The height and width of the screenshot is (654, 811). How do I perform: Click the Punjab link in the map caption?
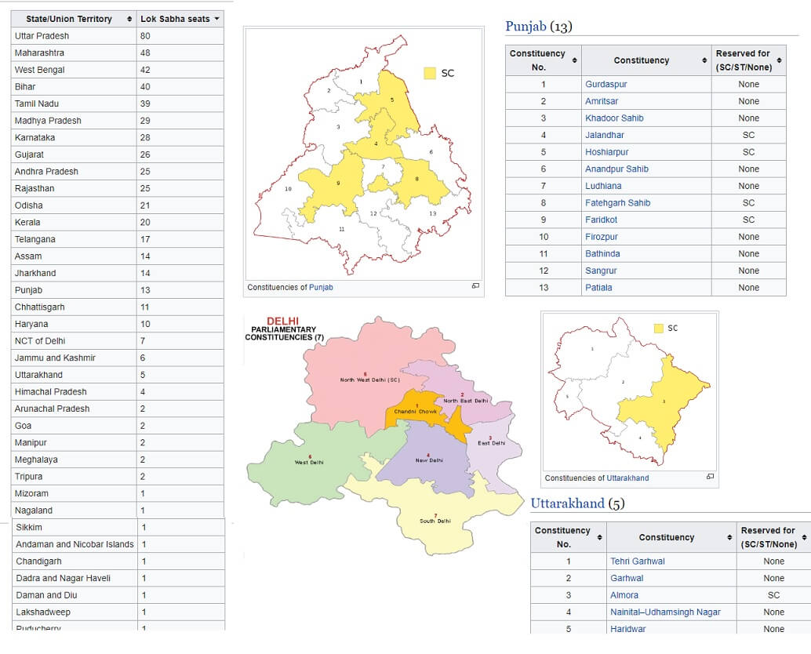[321, 287]
